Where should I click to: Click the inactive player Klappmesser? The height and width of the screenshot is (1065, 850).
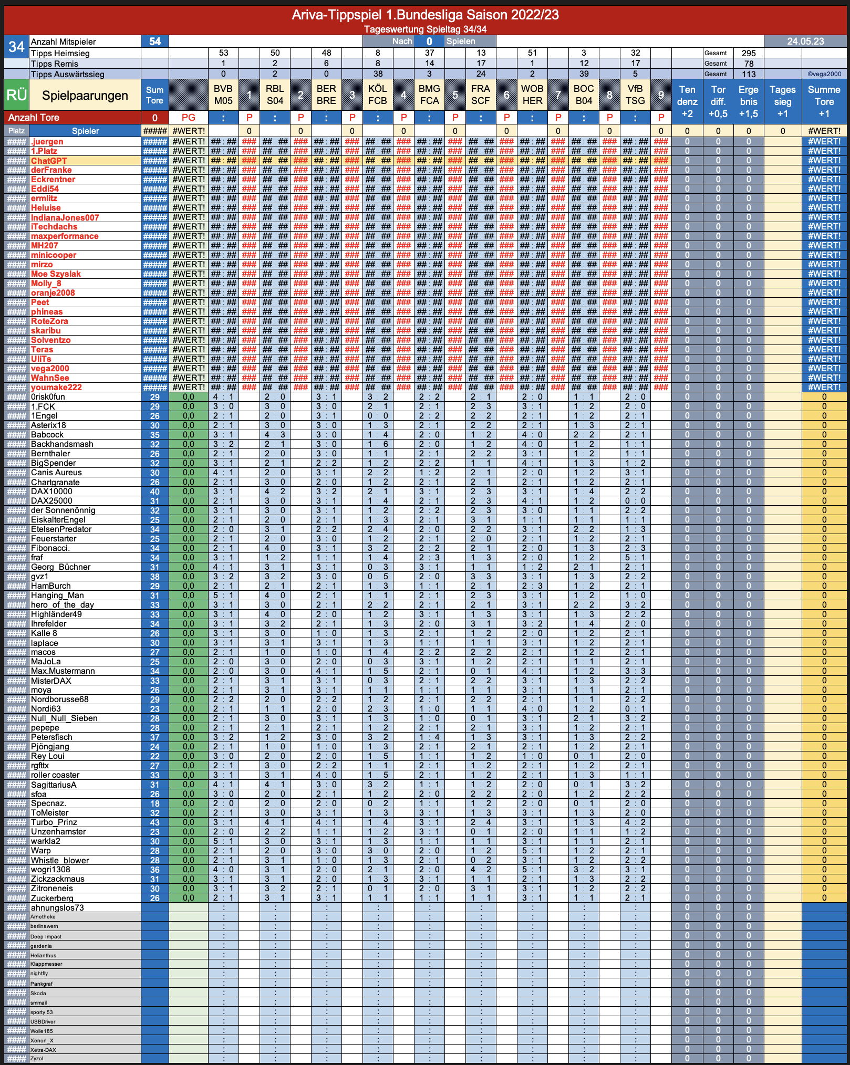coord(46,964)
